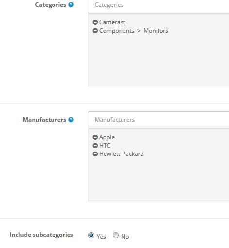Click the help icon next to Categories

click(71, 5)
